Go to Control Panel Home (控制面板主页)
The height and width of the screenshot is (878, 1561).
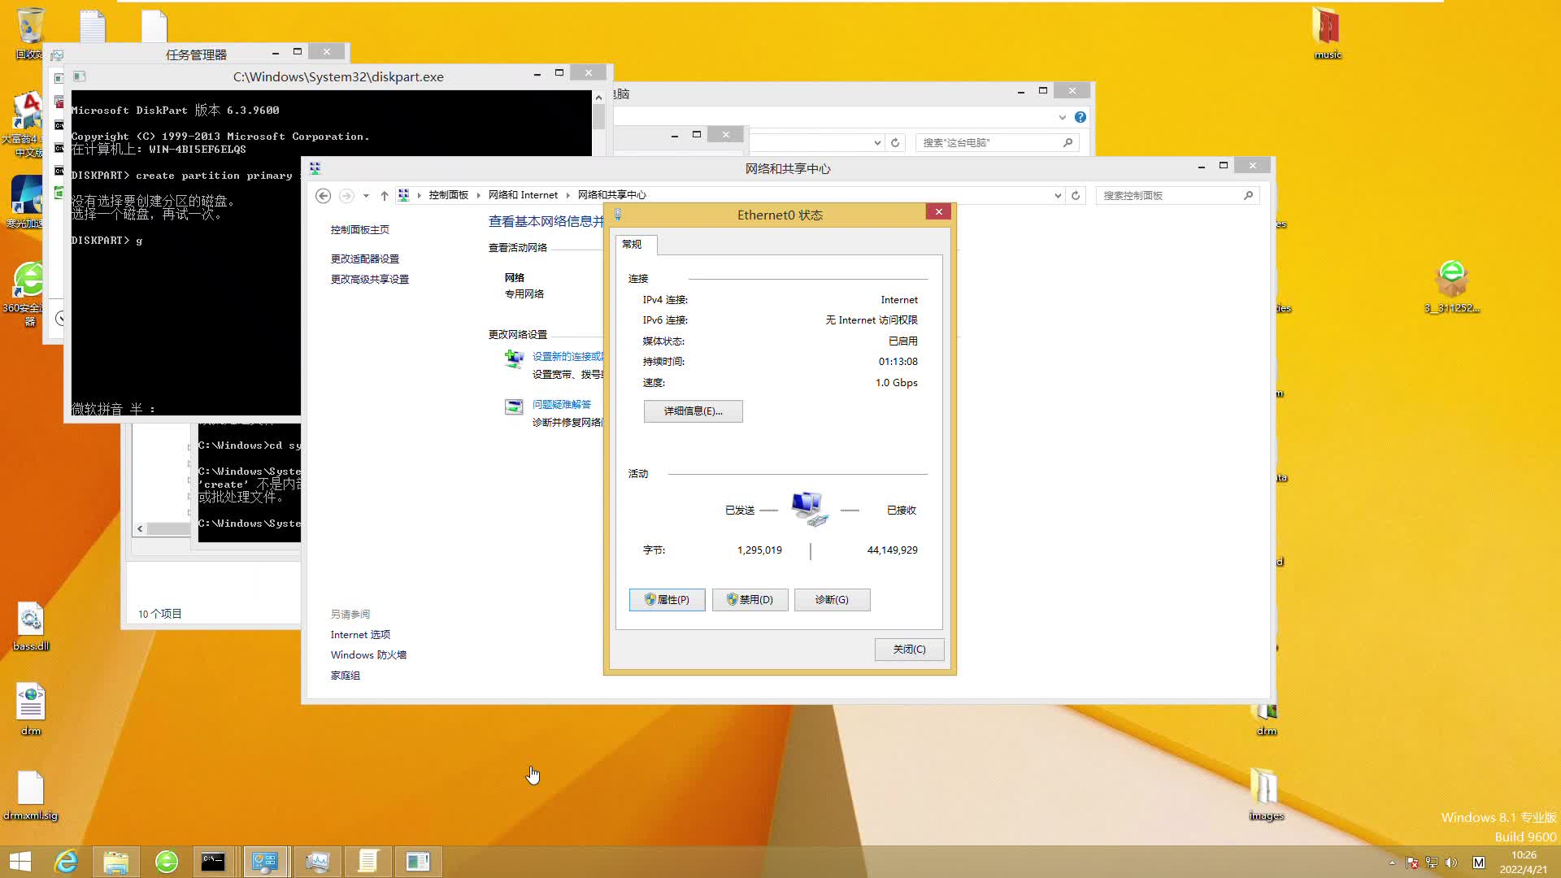coord(359,230)
